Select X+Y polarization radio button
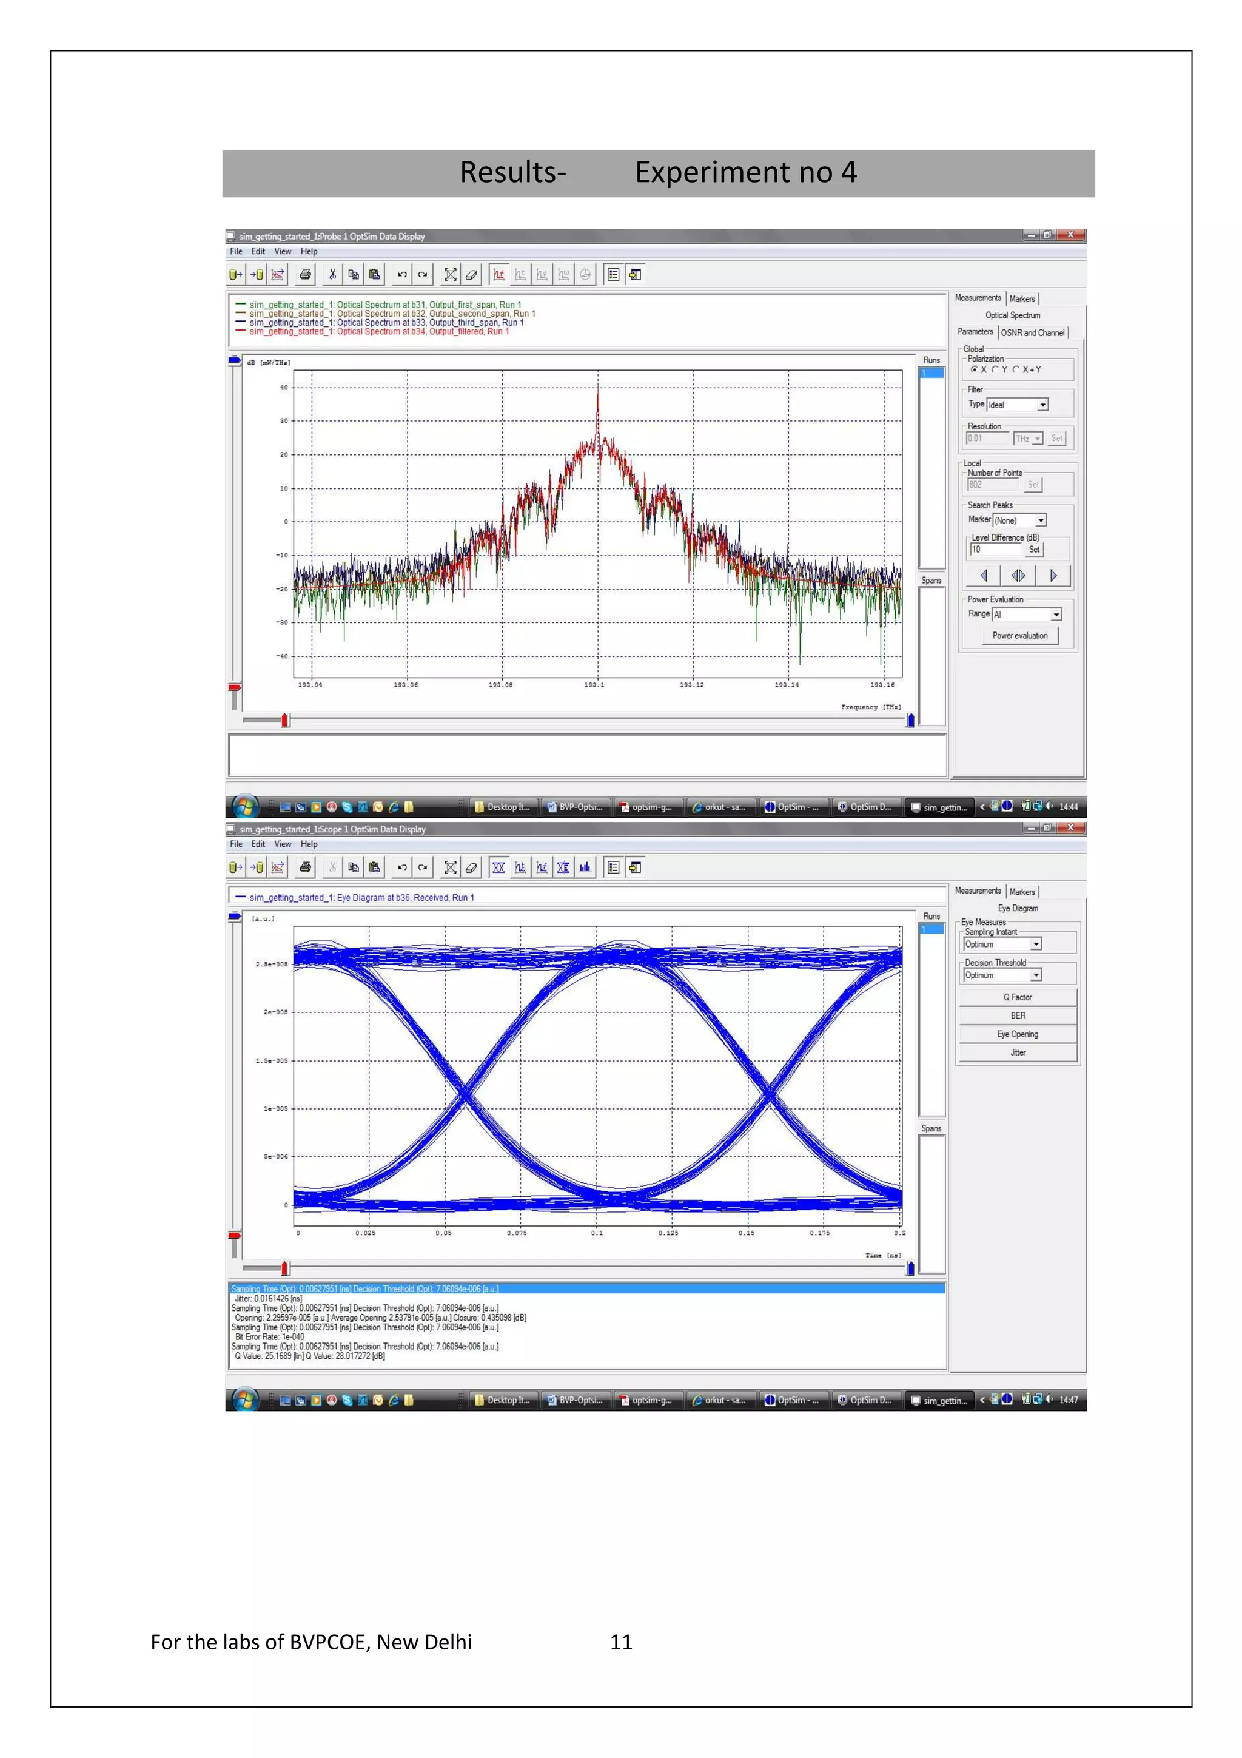 (1016, 369)
